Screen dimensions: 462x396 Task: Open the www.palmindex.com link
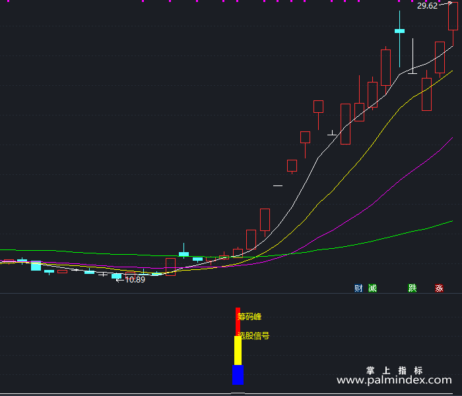click(394, 380)
